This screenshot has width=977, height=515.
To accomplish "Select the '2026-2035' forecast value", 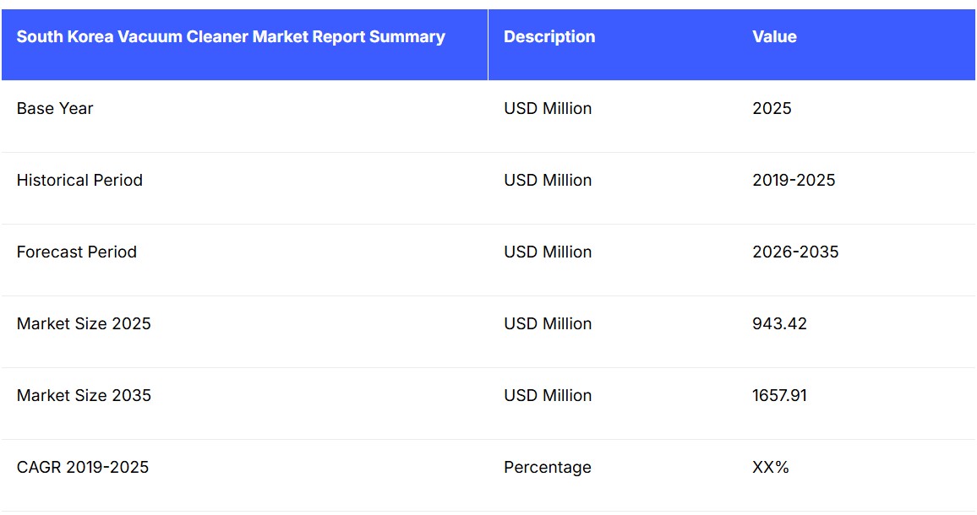I will tap(795, 252).
